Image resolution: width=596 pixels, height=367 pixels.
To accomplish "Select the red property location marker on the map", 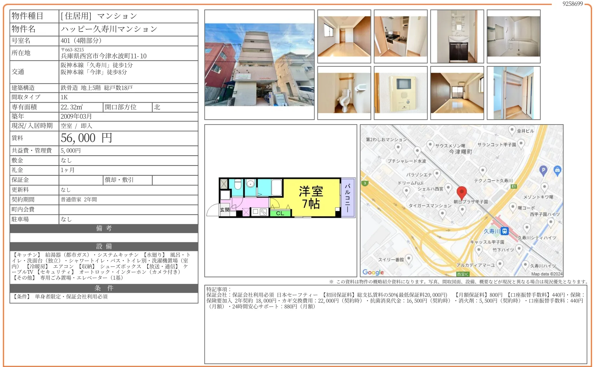I will [x=462, y=191].
